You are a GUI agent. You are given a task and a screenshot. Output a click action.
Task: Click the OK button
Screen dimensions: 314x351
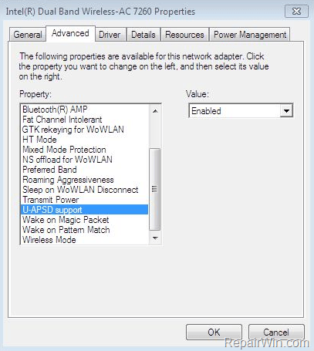[x=214, y=332]
